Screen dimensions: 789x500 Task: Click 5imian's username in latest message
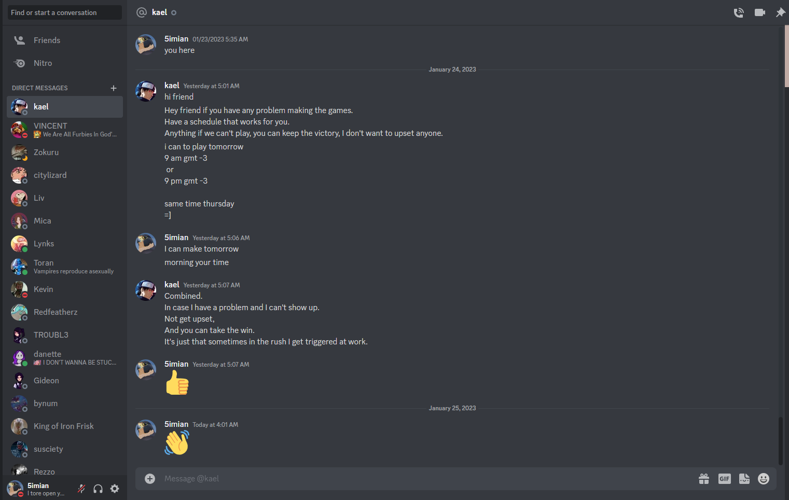click(176, 424)
